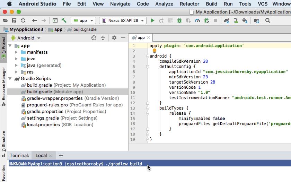Add a new terminal session
Image resolution: width=291 pixels, height=182 pixels.
click(x=61, y=155)
